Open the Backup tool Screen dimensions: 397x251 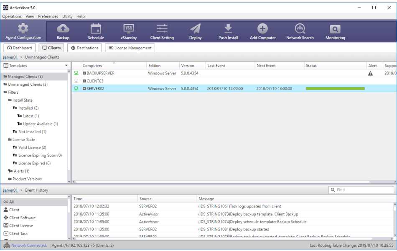[x=63, y=30]
